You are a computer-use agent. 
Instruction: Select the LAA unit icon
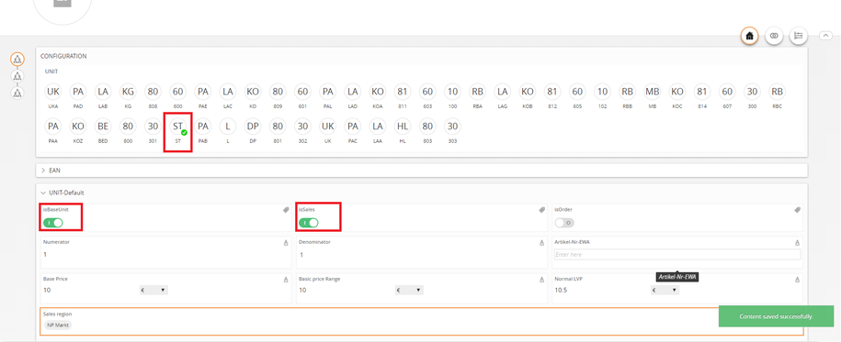click(378, 127)
